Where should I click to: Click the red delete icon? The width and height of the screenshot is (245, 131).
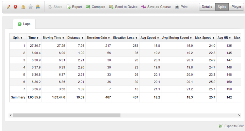click(x=15, y=7)
